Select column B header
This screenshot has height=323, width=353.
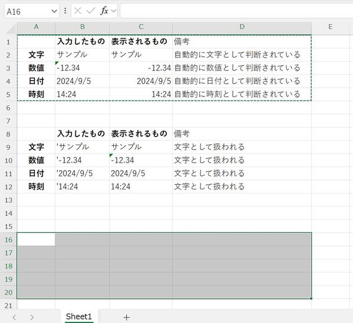pyautogui.click(x=83, y=27)
